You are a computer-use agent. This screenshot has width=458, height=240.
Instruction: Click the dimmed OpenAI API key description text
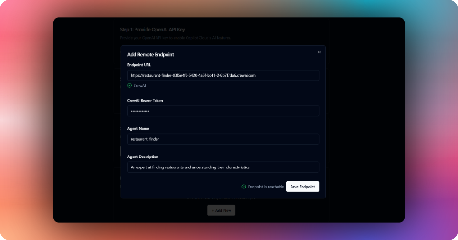click(175, 38)
